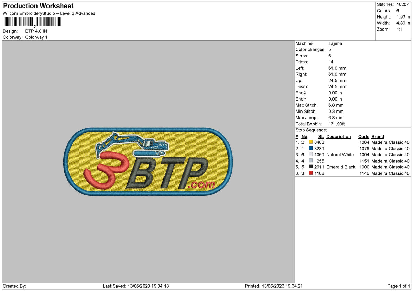Click the Stop Sequence heading
The image size is (413, 291).
click(310, 130)
